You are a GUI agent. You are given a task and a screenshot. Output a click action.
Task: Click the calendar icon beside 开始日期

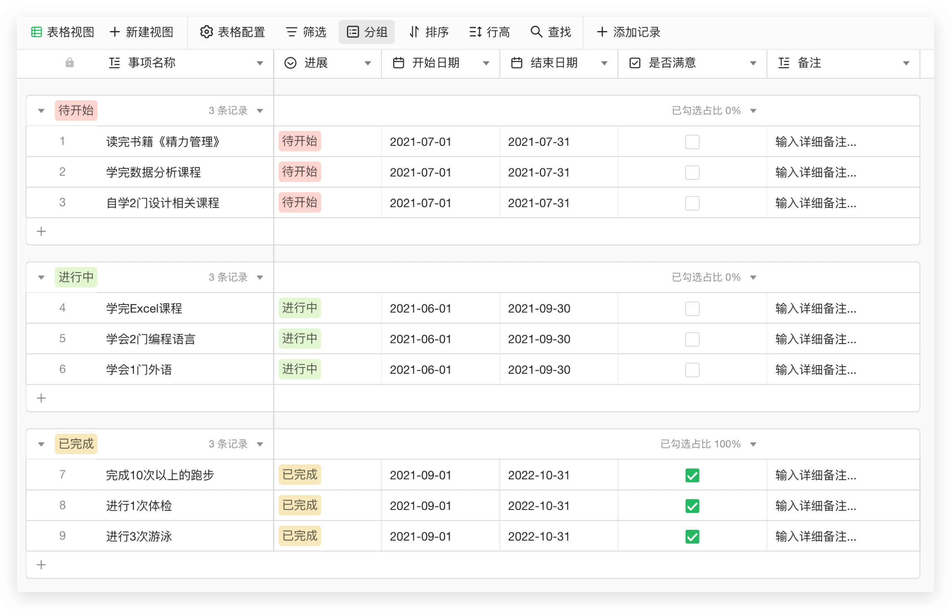click(x=398, y=63)
